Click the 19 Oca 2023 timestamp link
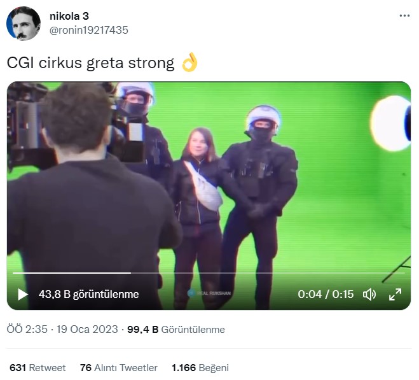Screen dimensions: 419x380 (x=87, y=330)
